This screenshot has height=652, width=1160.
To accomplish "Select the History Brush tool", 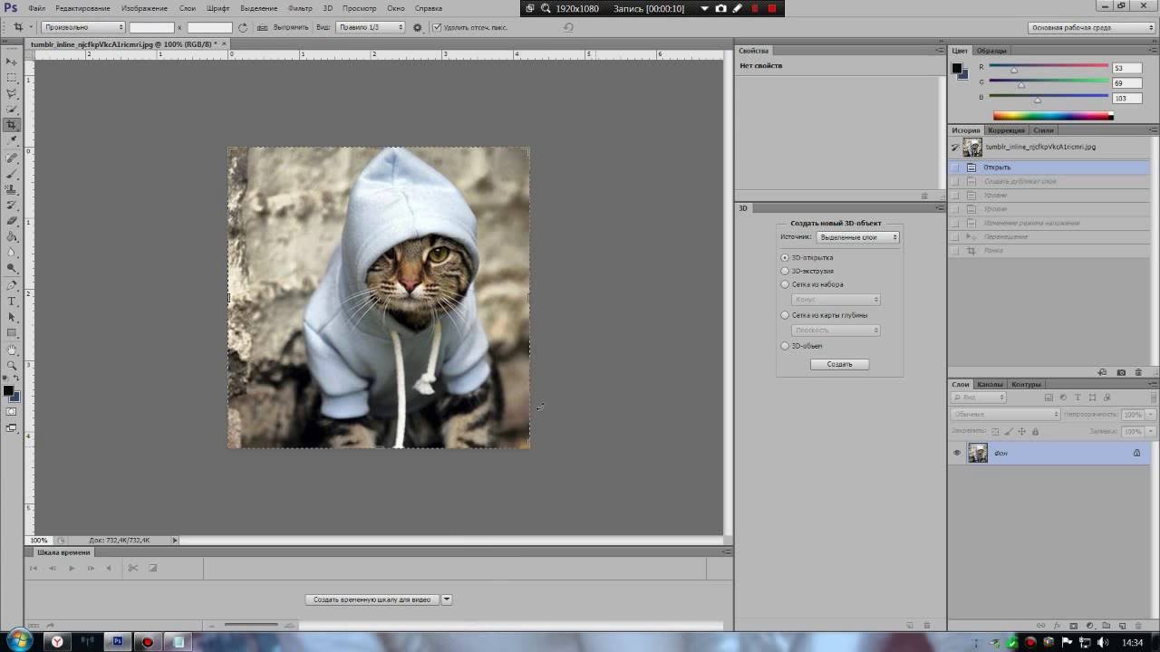I will tap(12, 206).
